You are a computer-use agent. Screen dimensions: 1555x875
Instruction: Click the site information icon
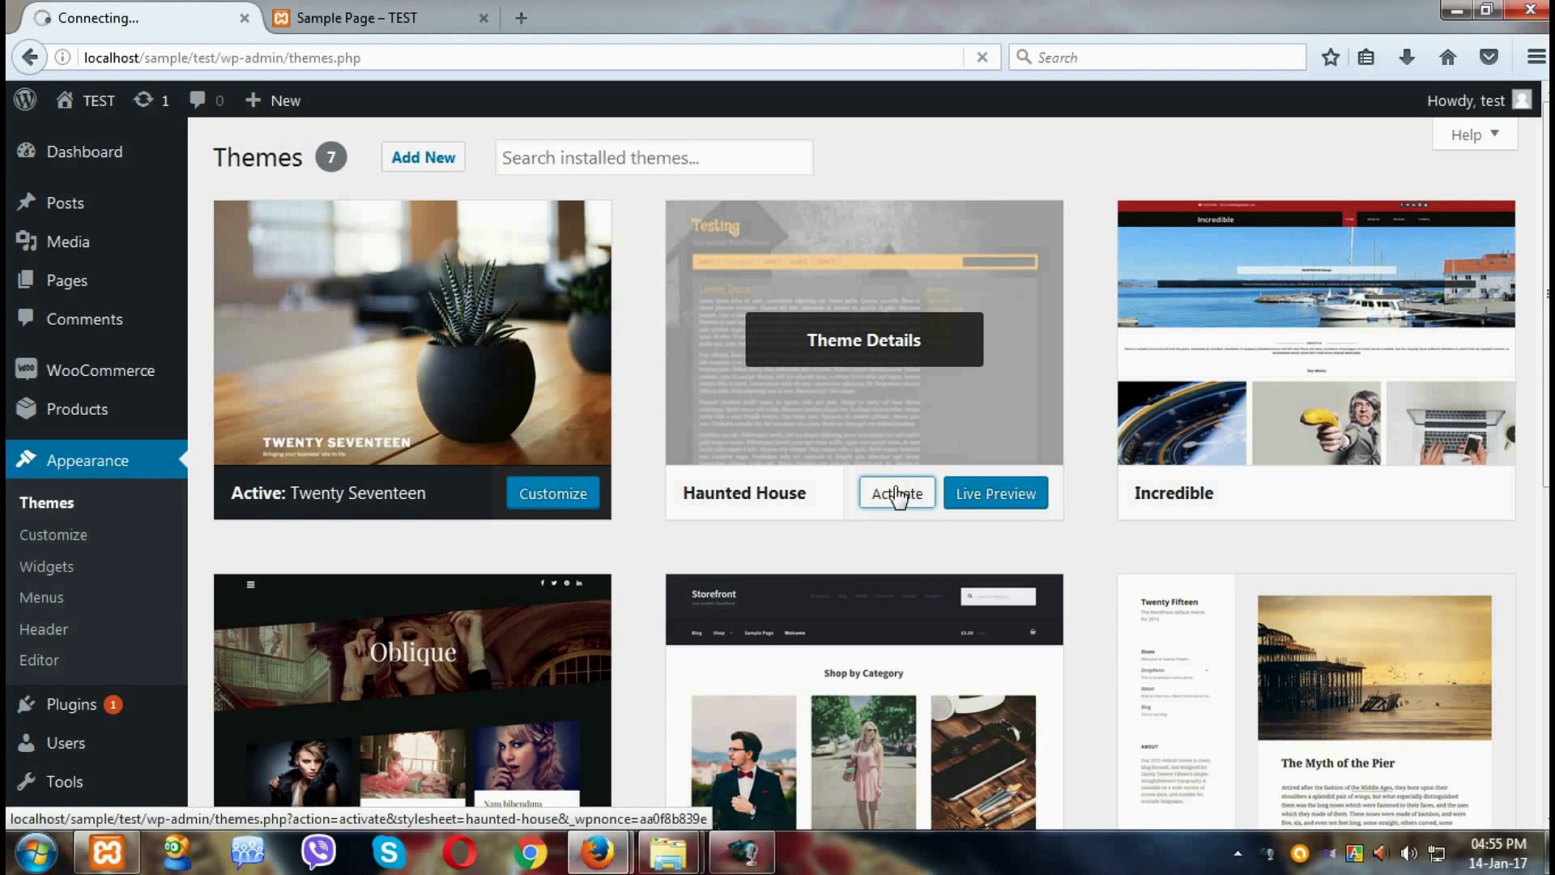tap(62, 58)
